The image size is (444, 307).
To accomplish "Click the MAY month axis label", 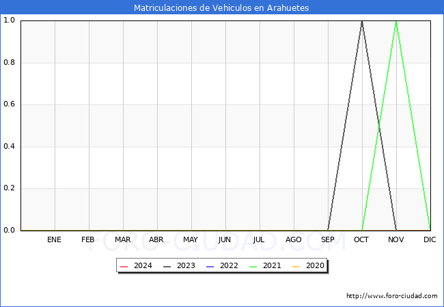I will [x=191, y=239].
